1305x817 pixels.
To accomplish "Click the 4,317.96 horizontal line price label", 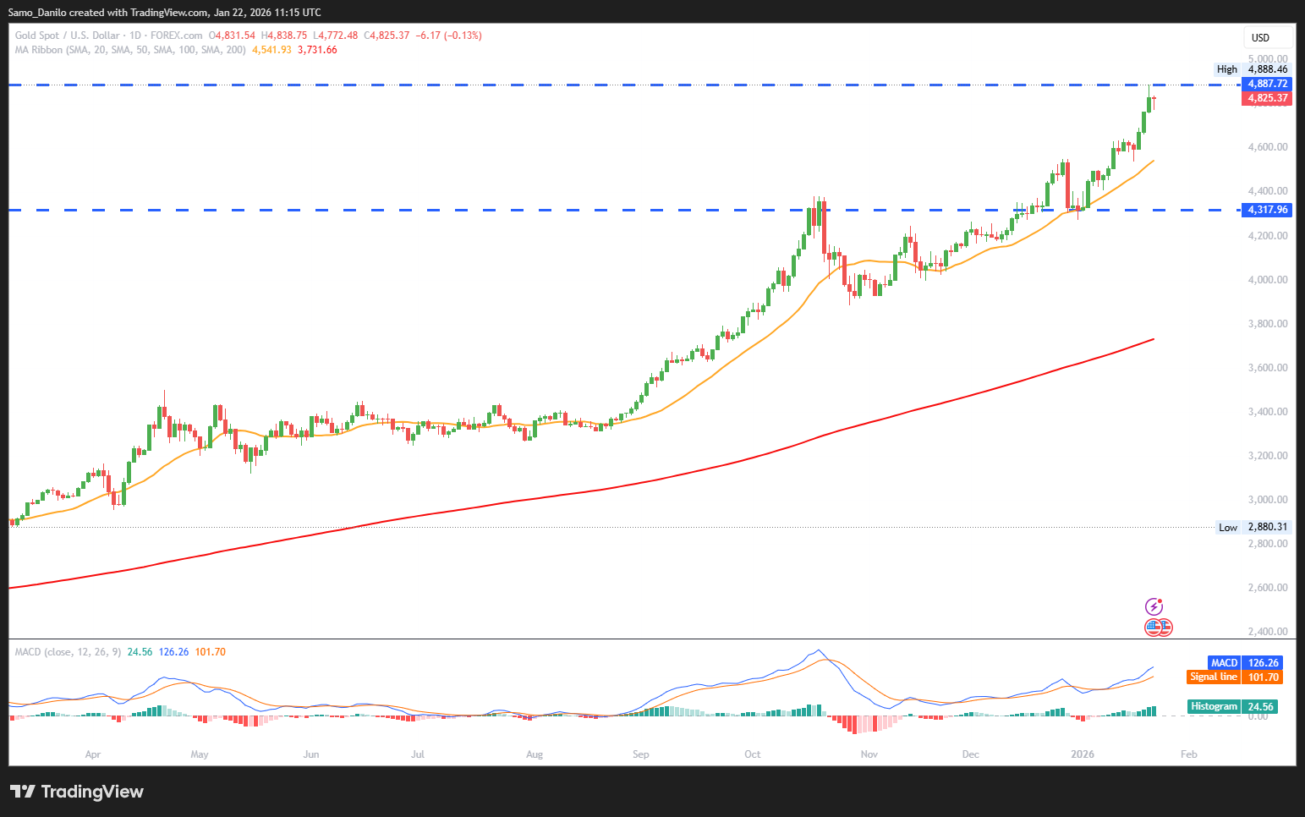I will pos(1267,210).
